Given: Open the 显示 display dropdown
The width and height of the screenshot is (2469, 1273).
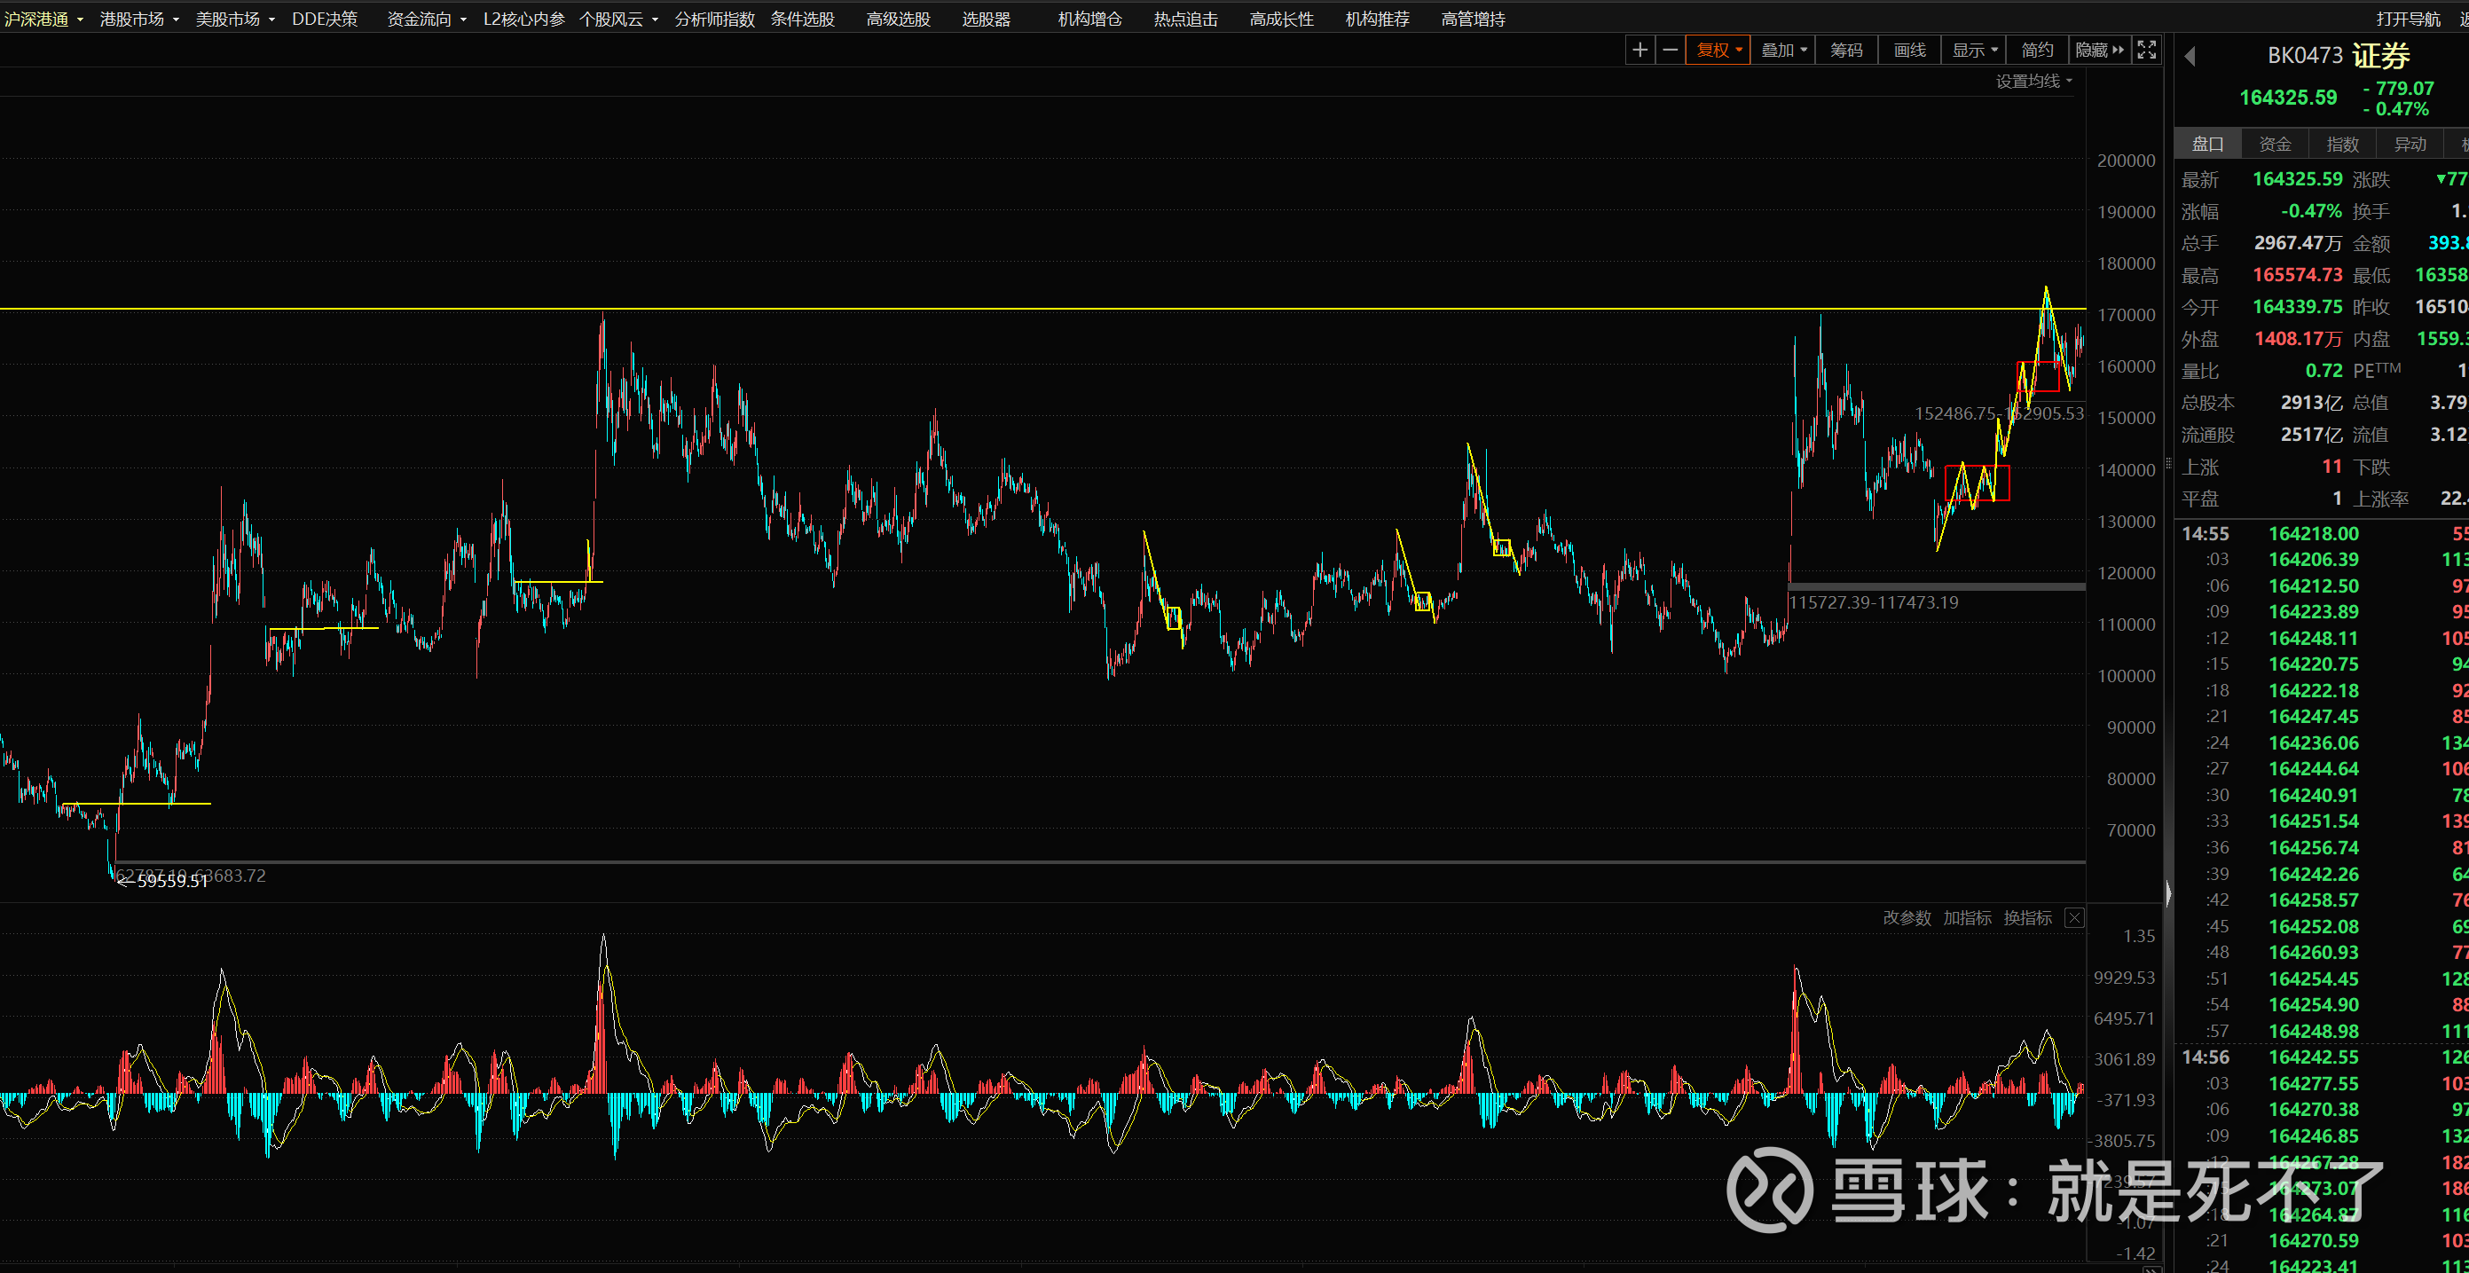Looking at the screenshot, I should point(1975,50).
